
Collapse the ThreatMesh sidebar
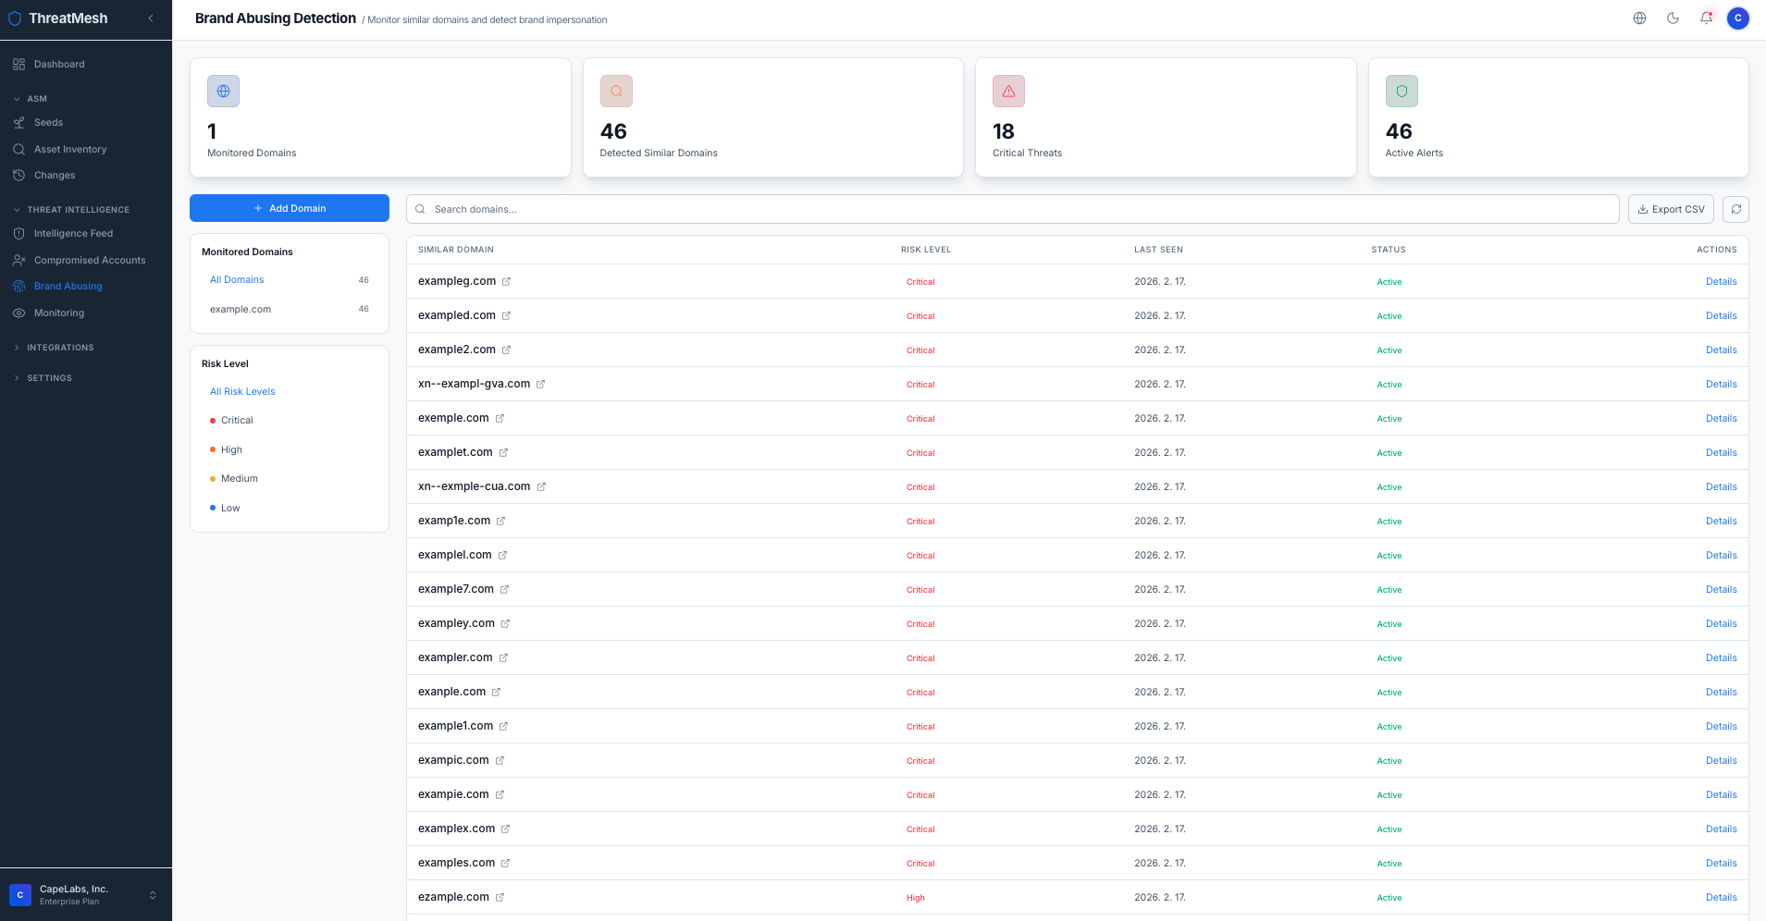click(151, 17)
